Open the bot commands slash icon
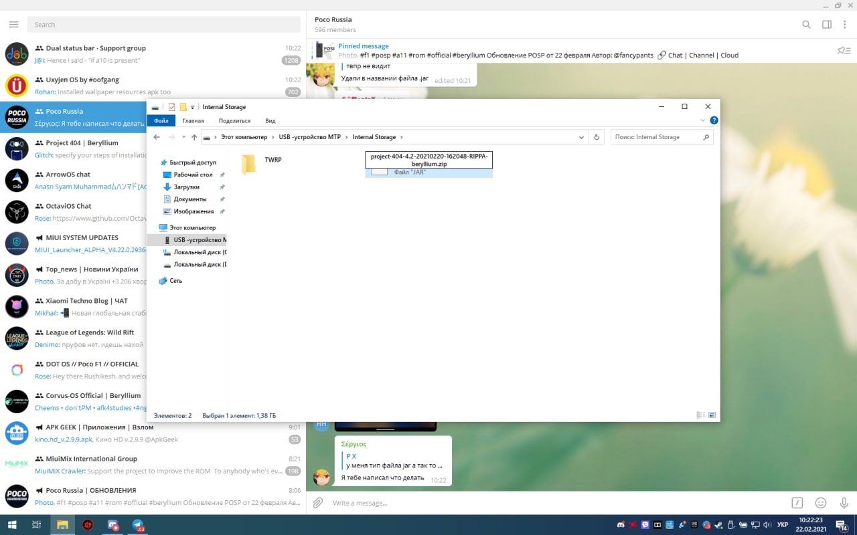Image resolution: width=857 pixels, height=535 pixels. 797,503
